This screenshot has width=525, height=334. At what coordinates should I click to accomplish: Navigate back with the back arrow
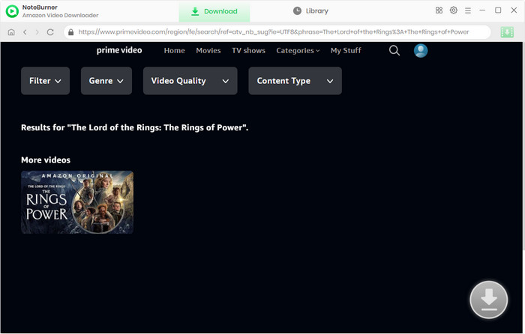pyautogui.click(x=25, y=32)
